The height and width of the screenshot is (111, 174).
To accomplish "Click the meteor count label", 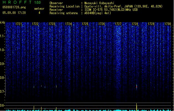I will (x=39, y=9).
